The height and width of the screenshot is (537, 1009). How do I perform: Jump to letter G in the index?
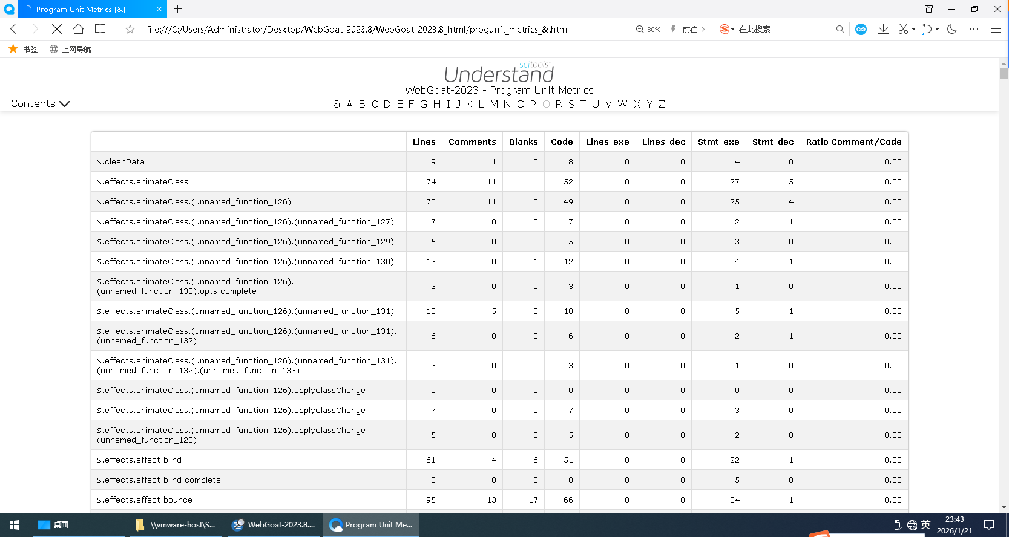click(x=424, y=104)
